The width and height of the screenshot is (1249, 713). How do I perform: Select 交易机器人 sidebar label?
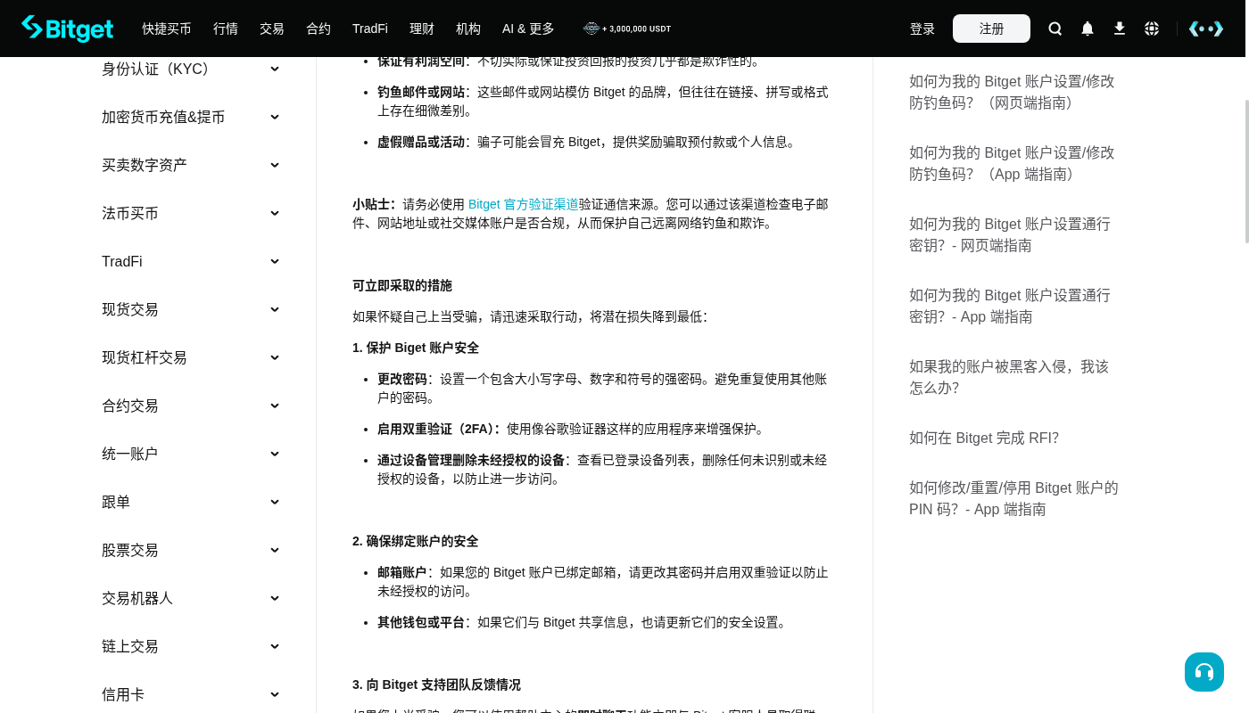[x=137, y=598]
